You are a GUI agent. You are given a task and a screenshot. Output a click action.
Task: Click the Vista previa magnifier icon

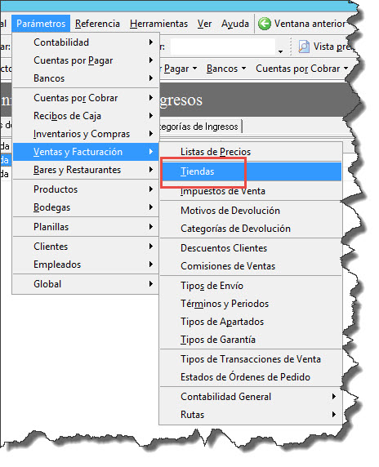tap(303, 47)
